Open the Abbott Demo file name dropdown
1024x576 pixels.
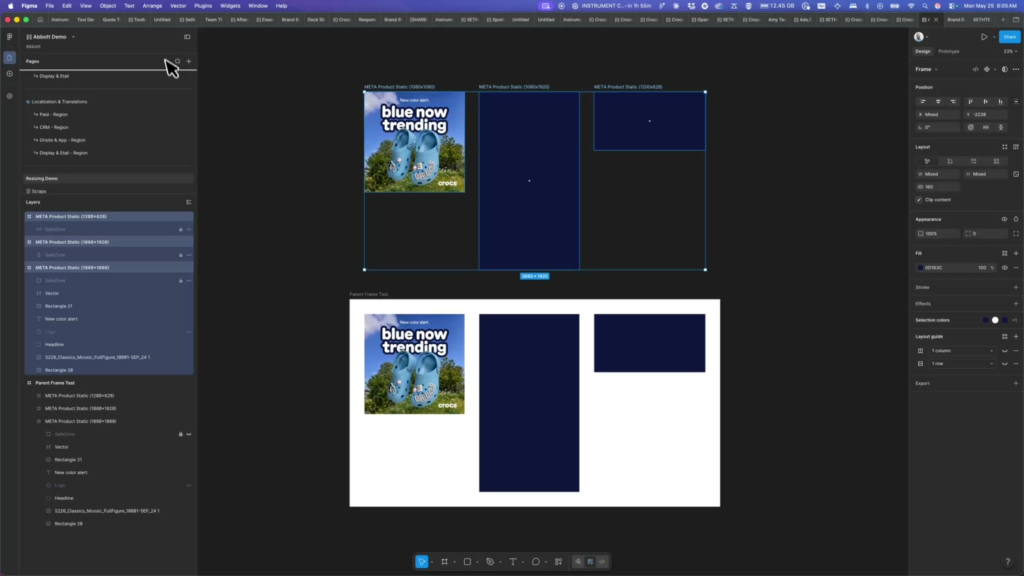pos(73,37)
